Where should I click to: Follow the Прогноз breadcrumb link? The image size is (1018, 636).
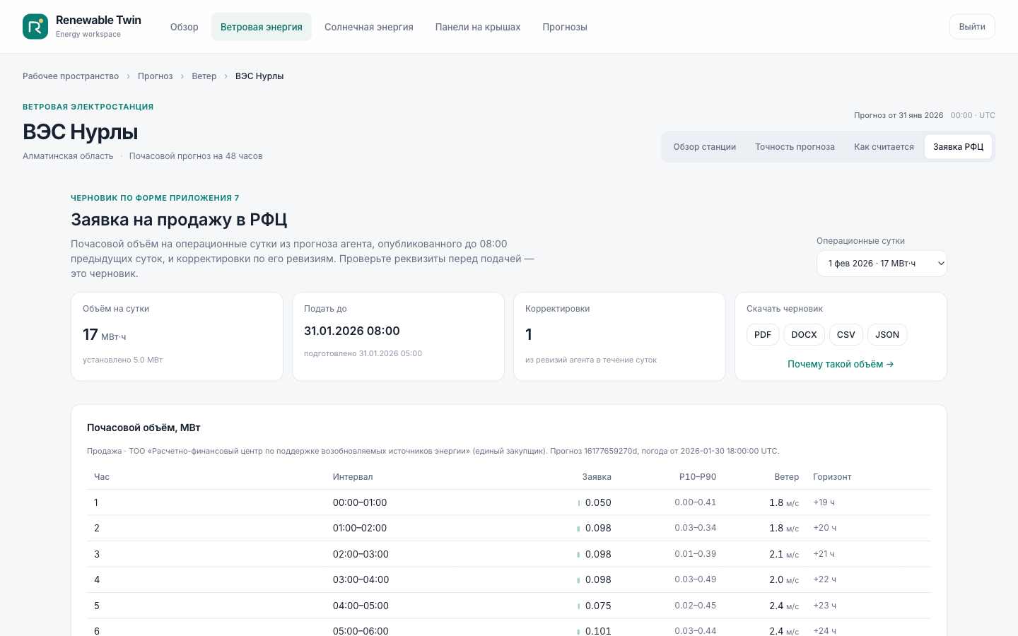[x=156, y=76]
